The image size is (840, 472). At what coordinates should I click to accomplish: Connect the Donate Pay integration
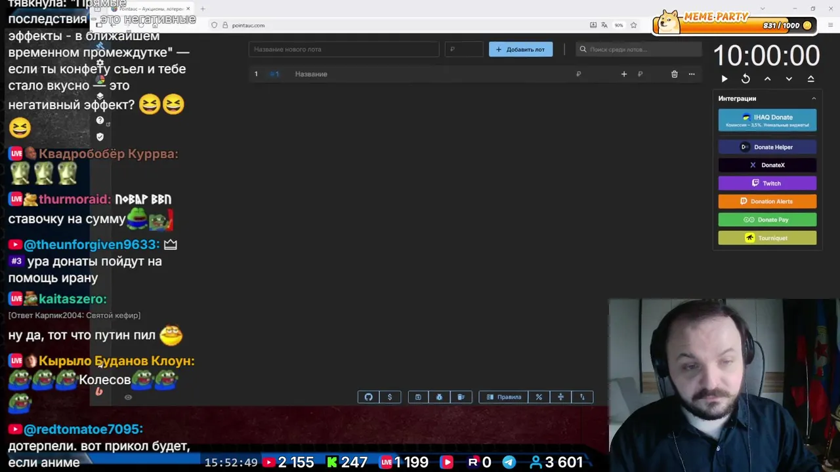767,220
